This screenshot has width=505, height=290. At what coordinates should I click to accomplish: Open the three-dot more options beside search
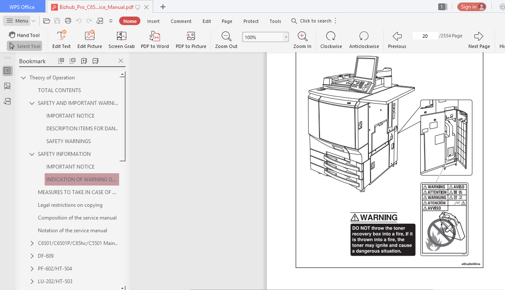coord(336,21)
